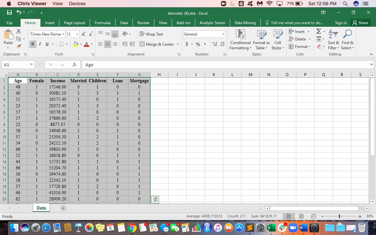Select the Data sheet tab
The width and height of the screenshot is (376, 235).
[x=41, y=208]
